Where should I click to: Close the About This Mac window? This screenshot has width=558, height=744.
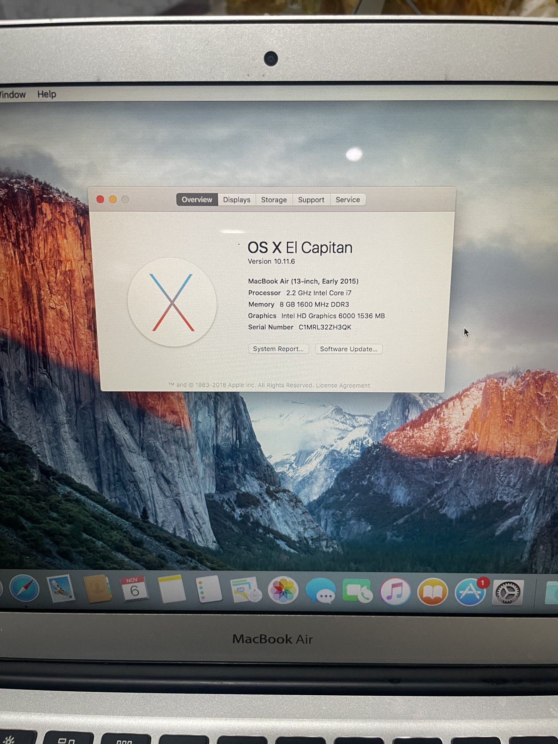[x=100, y=199]
